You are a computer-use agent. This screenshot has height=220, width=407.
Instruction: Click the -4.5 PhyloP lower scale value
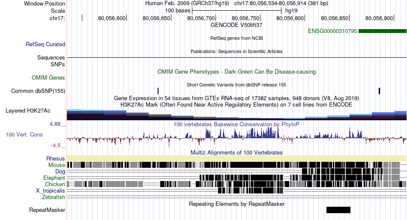pos(56,146)
